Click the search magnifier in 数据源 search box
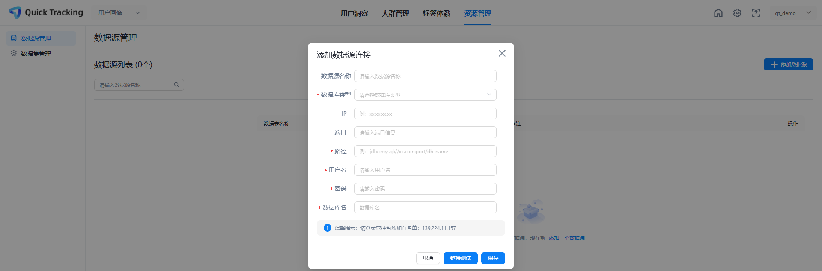This screenshot has height=271, width=822. pyautogui.click(x=176, y=85)
